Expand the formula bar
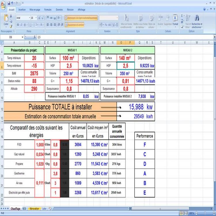The width and height of the screenshot is (216, 216). click(214, 37)
